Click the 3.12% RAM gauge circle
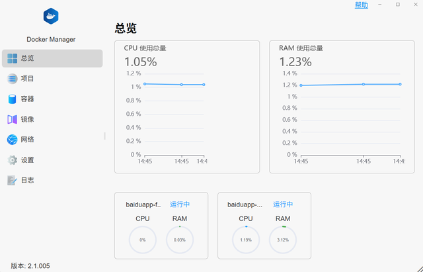Image resolution: width=423 pixels, height=272 pixels. click(x=283, y=240)
